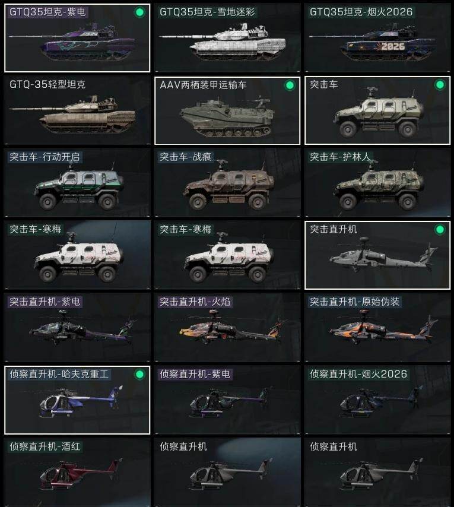Image resolution: width=454 pixels, height=507 pixels.
Task: Select the 突击车-行动开启 vehicle skin
Action: tap(77, 183)
